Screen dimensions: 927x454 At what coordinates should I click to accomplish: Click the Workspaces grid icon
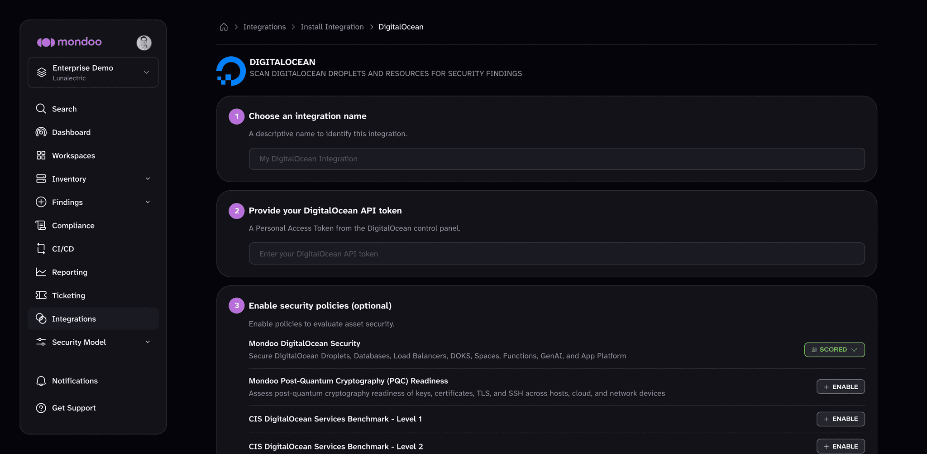[x=41, y=155]
